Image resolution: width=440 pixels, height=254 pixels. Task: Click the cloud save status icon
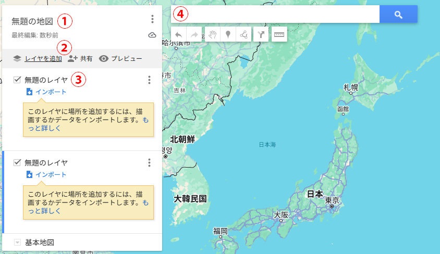[x=152, y=35]
